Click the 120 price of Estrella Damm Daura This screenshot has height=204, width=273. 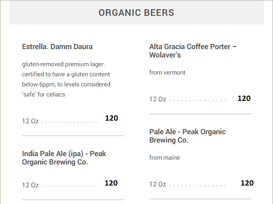coord(111,118)
